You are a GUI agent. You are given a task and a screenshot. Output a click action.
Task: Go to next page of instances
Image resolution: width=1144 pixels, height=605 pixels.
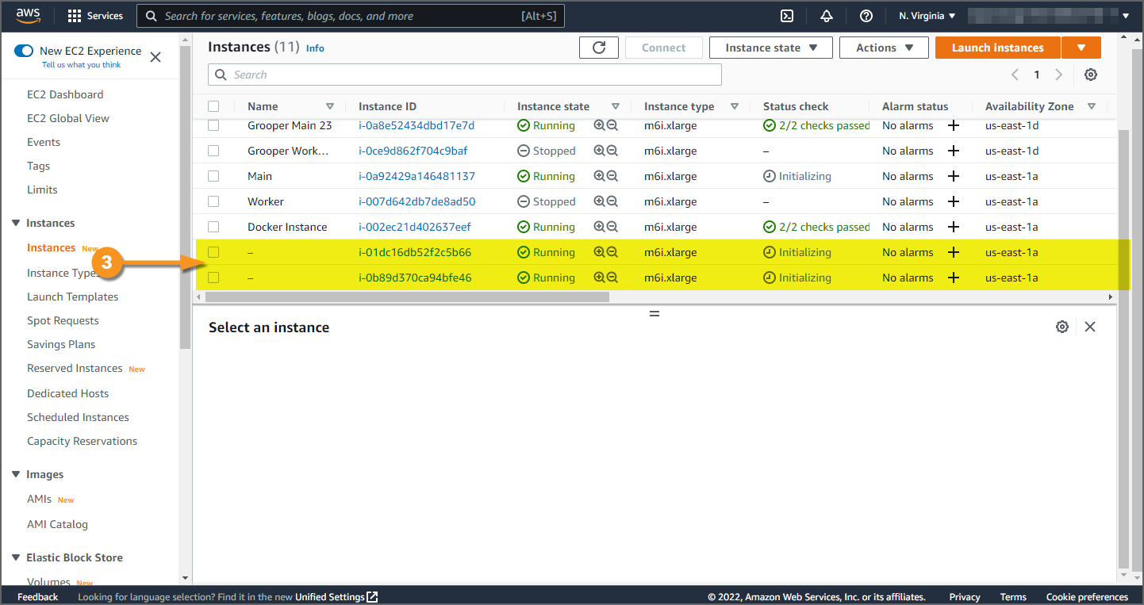pyautogui.click(x=1058, y=75)
